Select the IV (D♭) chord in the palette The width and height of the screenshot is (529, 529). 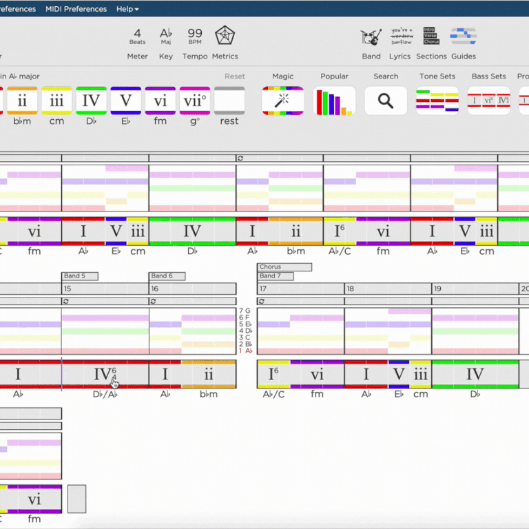91,101
